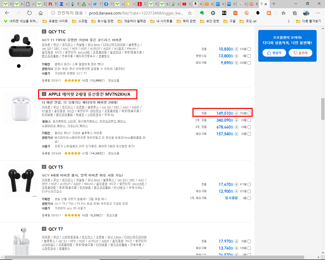Click the vertical page scrollbar thumb
Screen dimensions: 325x260
323,109
